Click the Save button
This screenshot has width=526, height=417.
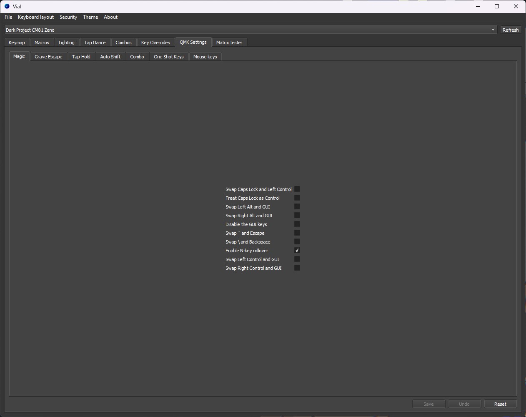point(428,404)
